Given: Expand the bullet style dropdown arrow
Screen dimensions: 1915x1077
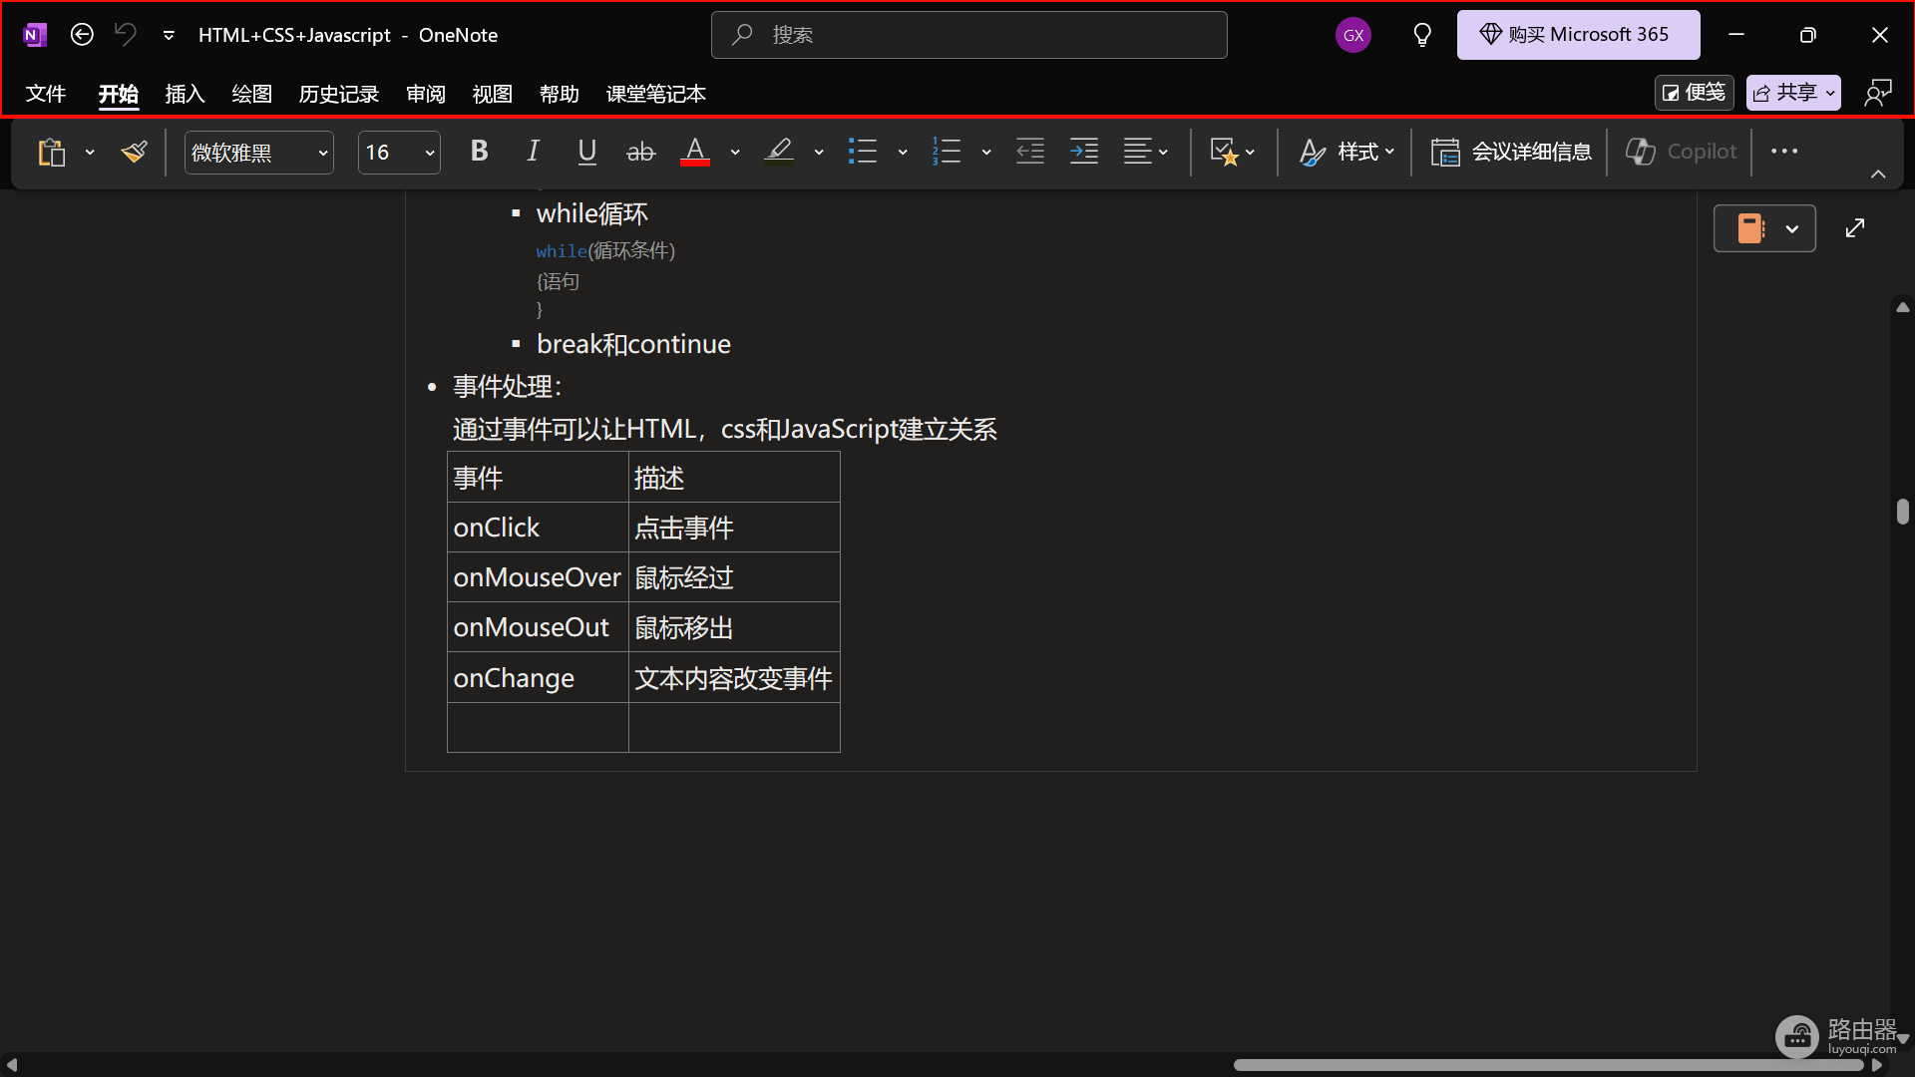Looking at the screenshot, I should (903, 153).
